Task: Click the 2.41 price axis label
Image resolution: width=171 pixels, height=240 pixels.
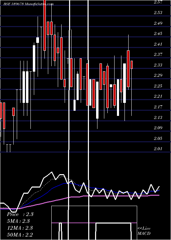Action: [x=158, y=44]
